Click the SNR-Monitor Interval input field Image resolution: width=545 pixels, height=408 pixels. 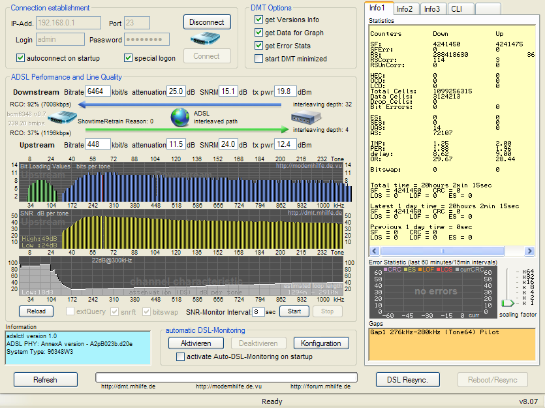(260, 311)
